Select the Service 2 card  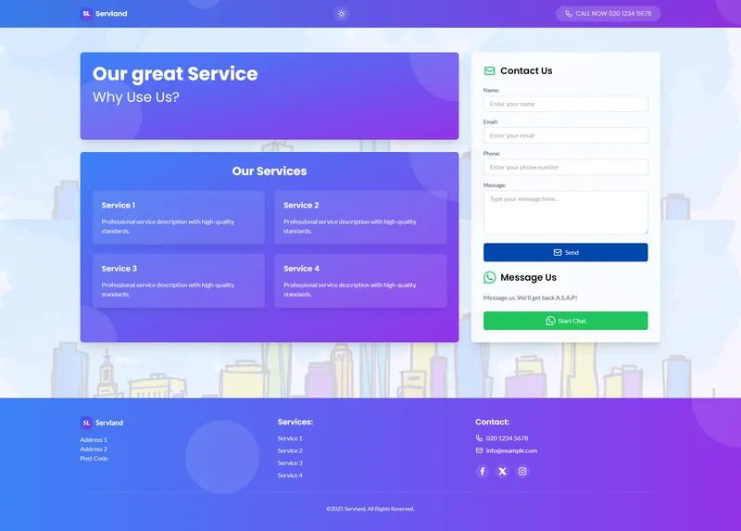tap(360, 218)
